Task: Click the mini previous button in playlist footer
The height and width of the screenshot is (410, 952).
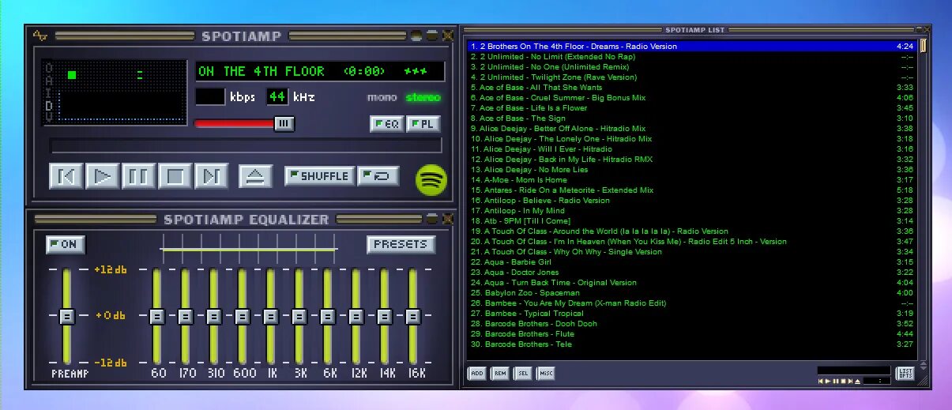Action: [x=821, y=381]
